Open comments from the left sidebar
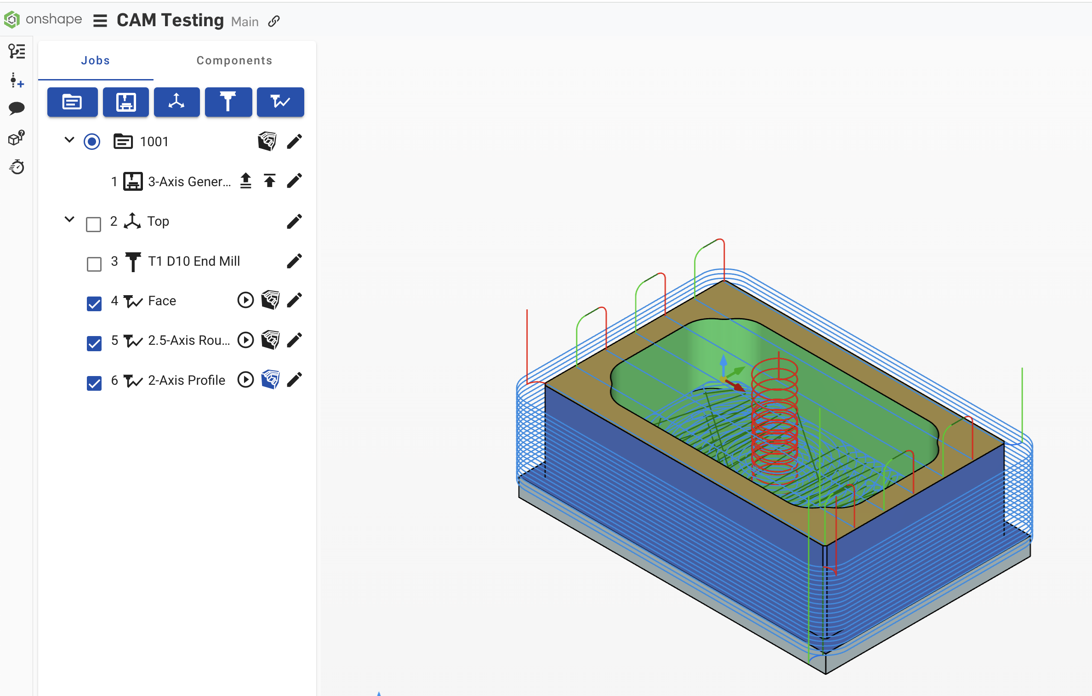1092x696 pixels. (x=17, y=108)
